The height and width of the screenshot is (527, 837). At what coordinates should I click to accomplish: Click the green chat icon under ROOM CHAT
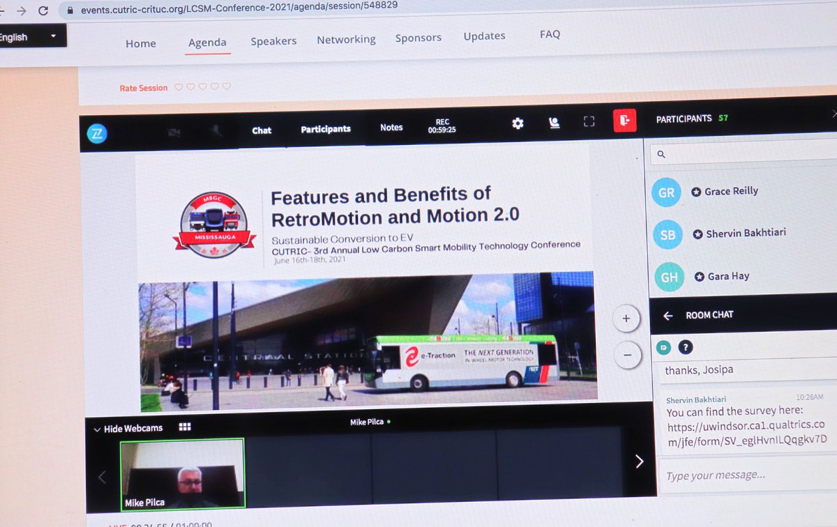665,346
